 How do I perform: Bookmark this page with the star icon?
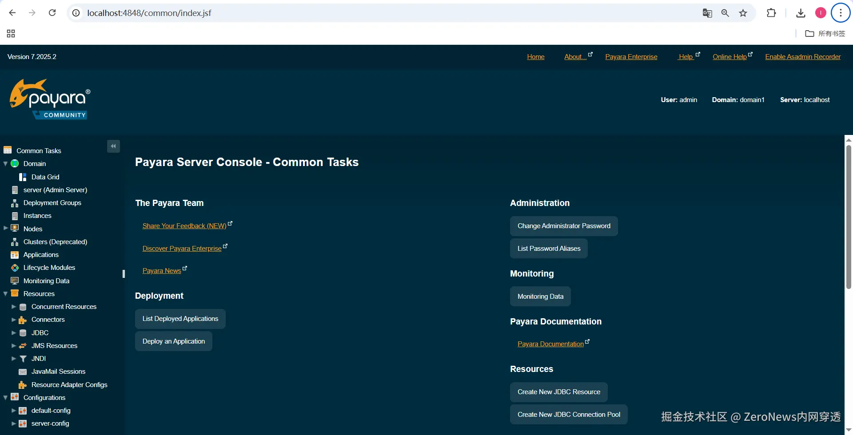pyautogui.click(x=743, y=13)
